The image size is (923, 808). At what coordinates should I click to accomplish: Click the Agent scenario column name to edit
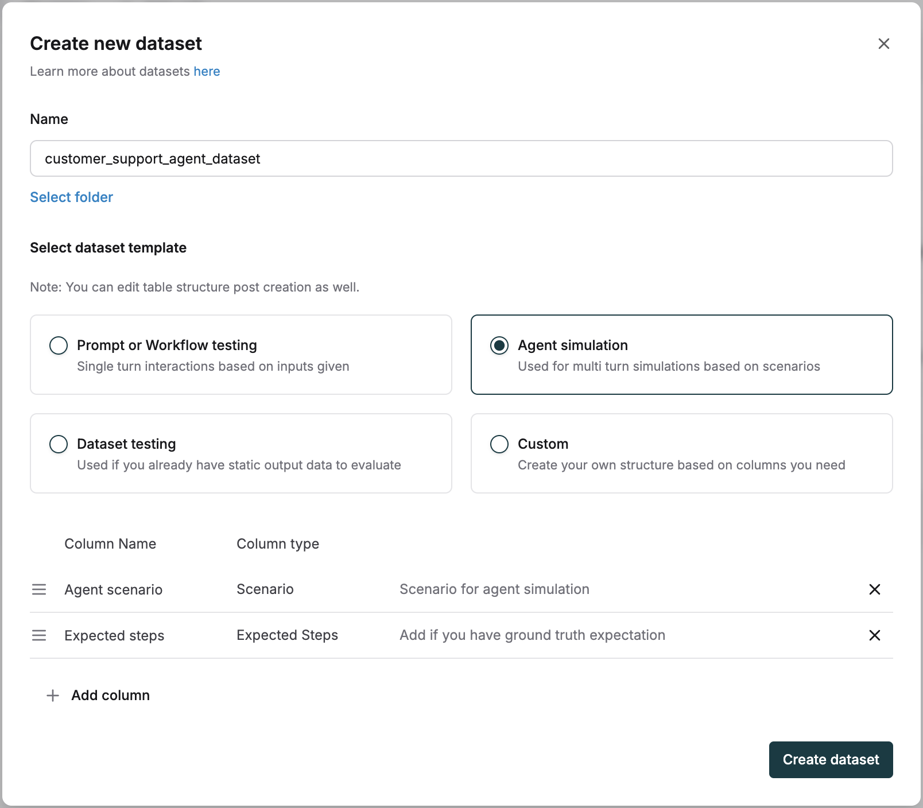[114, 589]
